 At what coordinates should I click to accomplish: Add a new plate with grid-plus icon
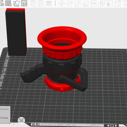pyautogui.click(x=8, y=3)
